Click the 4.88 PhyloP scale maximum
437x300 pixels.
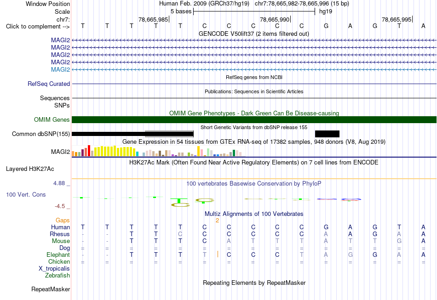click(59, 183)
